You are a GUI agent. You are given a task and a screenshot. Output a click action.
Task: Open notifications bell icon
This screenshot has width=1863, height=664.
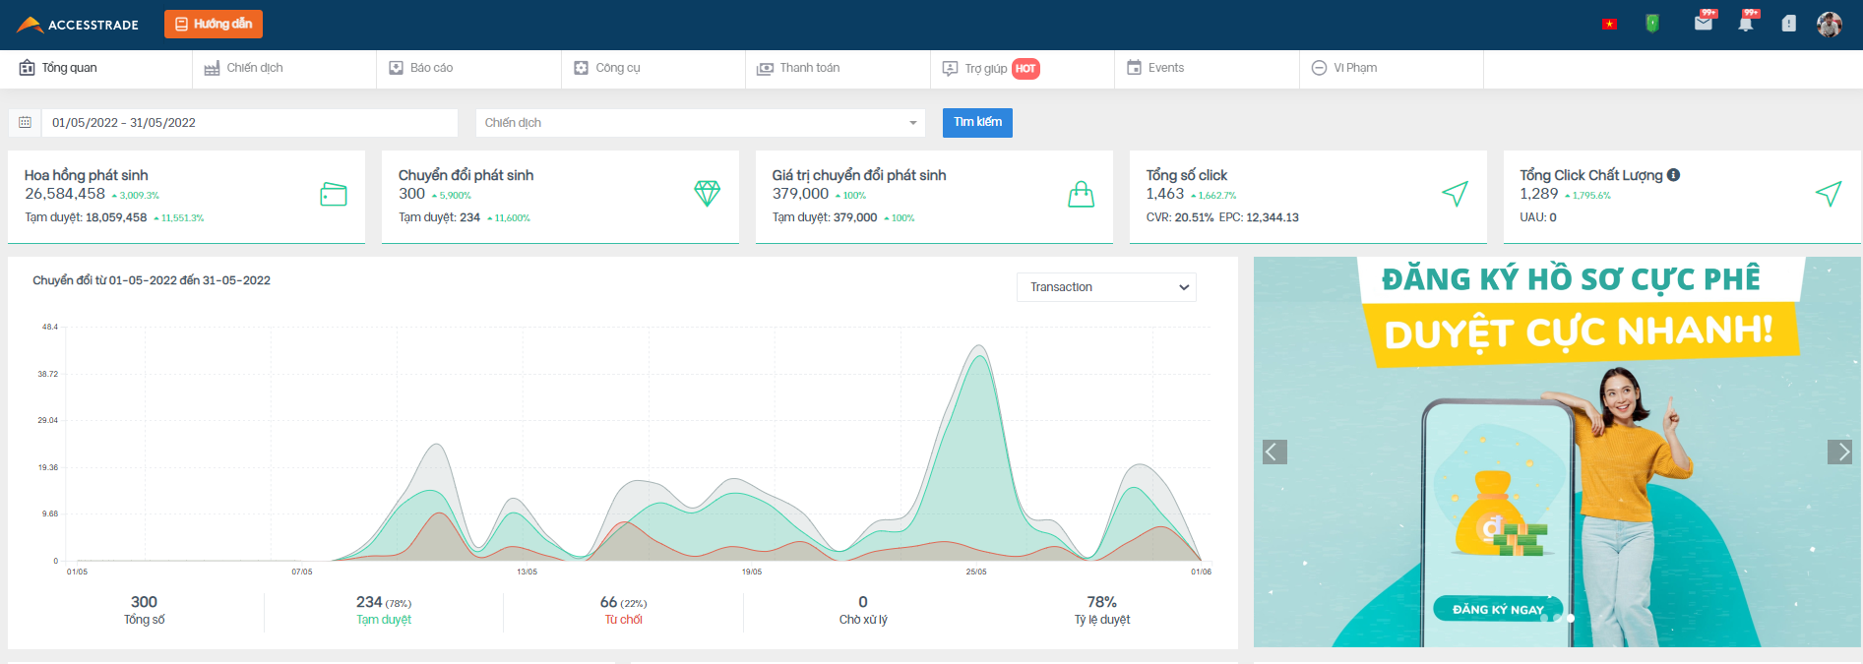[1746, 23]
